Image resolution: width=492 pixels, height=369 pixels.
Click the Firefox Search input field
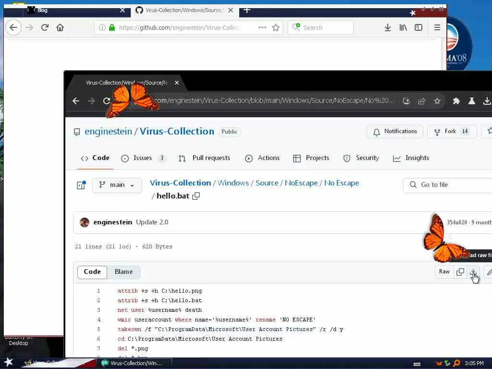point(320,27)
